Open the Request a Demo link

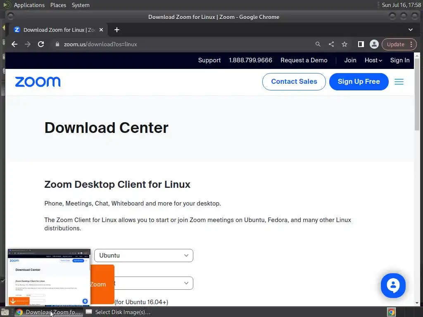coord(304,60)
